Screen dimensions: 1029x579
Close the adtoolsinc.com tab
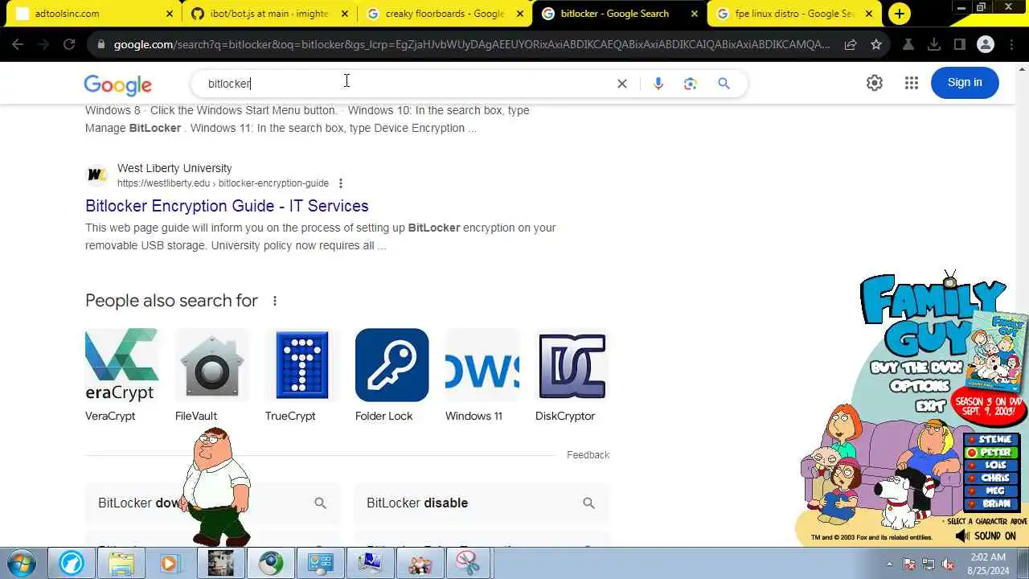coord(170,14)
